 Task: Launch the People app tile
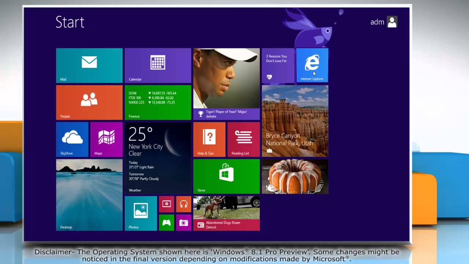point(89,103)
